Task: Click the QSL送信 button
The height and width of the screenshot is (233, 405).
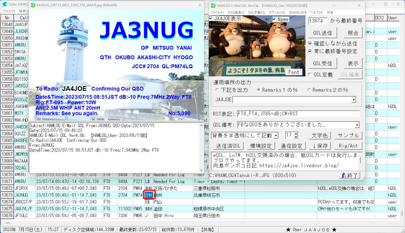Action: pyautogui.click(x=323, y=33)
